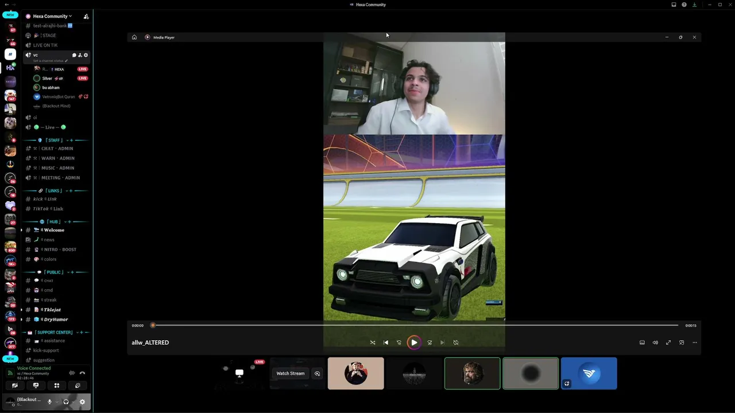Image resolution: width=735 pixels, height=413 pixels.
Task: Open CHAT · ADMIN channel
Action: (57, 149)
